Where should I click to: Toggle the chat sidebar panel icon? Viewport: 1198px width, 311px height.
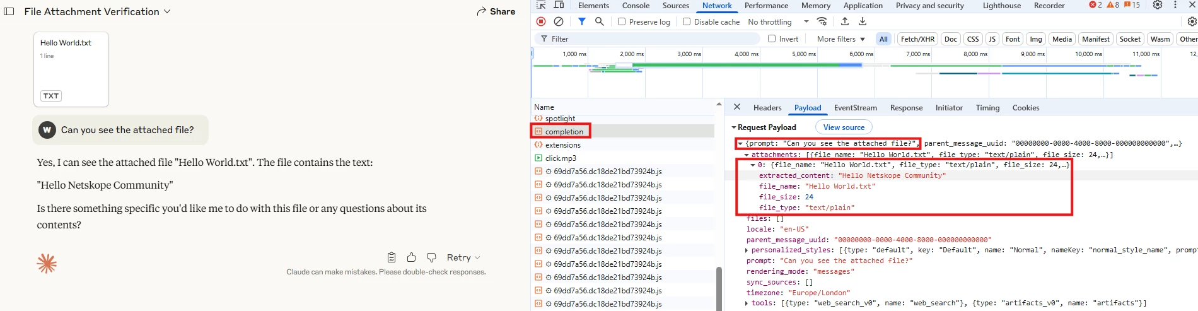point(9,11)
